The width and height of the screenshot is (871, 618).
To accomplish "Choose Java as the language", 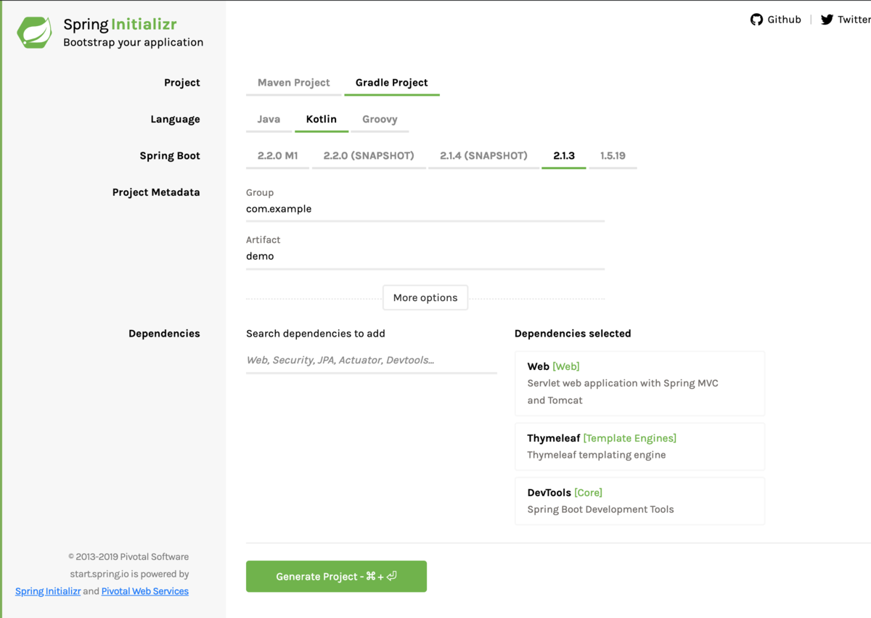I will click(x=269, y=119).
